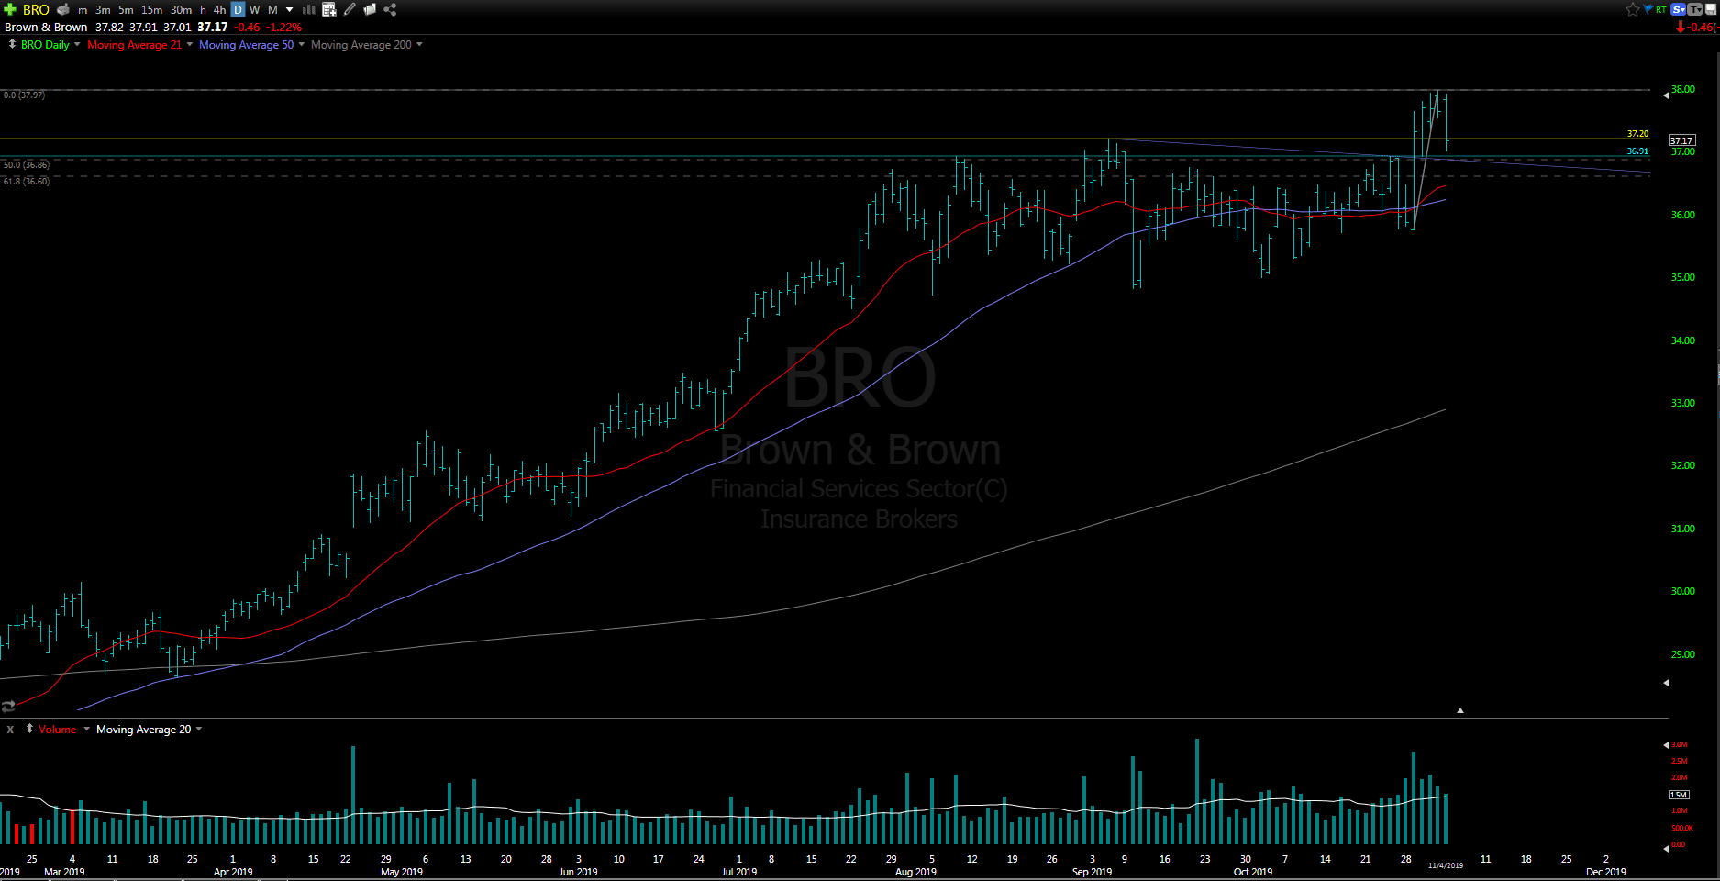Click the yellow 37.20 price line label

1637,134
